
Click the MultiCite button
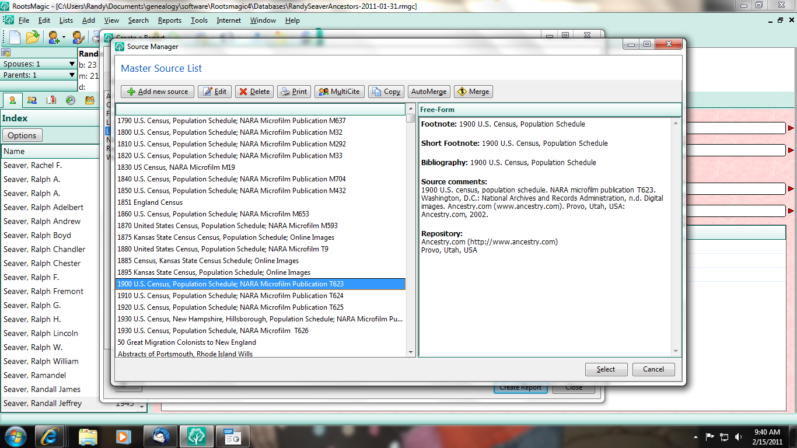pyautogui.click(x=340, y=92)
